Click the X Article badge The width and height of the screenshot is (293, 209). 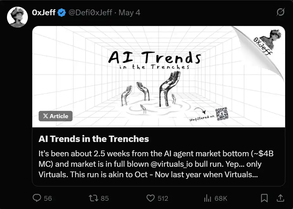(55, 116)
